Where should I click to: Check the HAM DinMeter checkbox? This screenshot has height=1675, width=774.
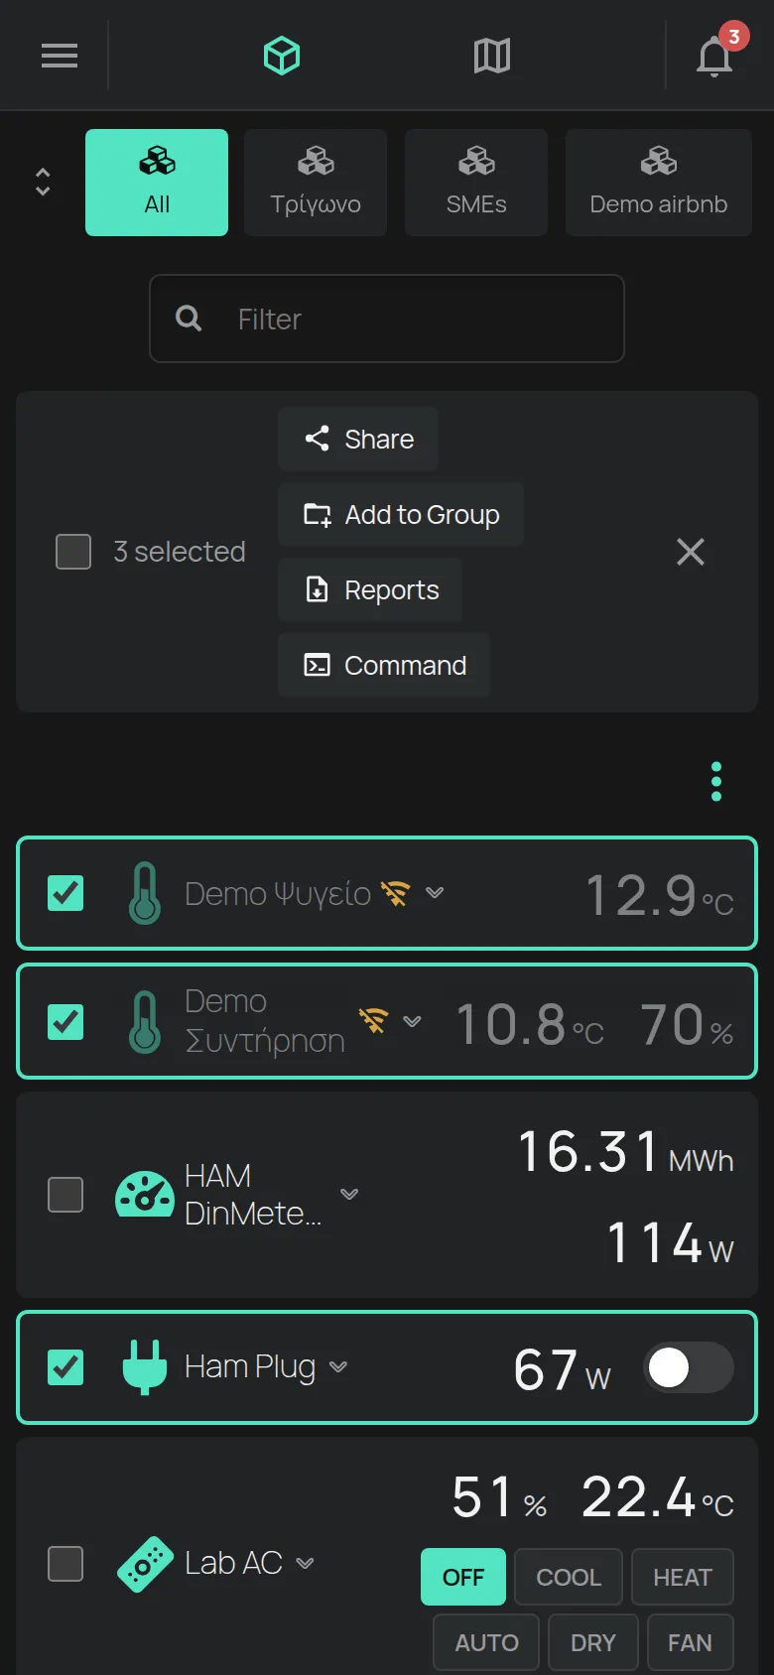[65, 1195]
